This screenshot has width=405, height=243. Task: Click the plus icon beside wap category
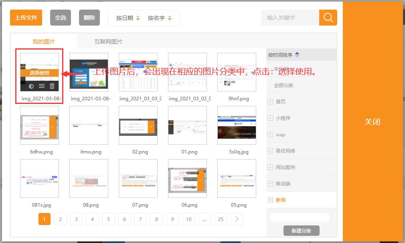(270, 134)
